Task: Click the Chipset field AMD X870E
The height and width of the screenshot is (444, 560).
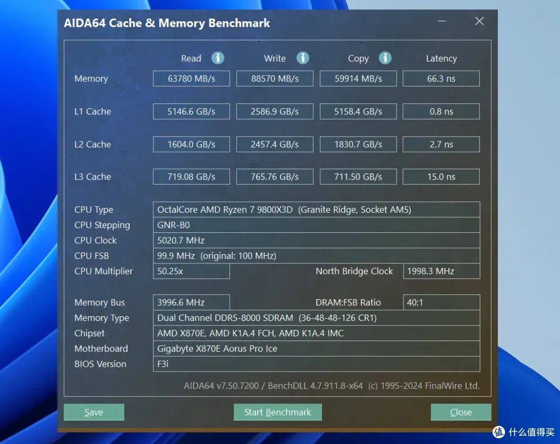Action: [x=316, y=333]
